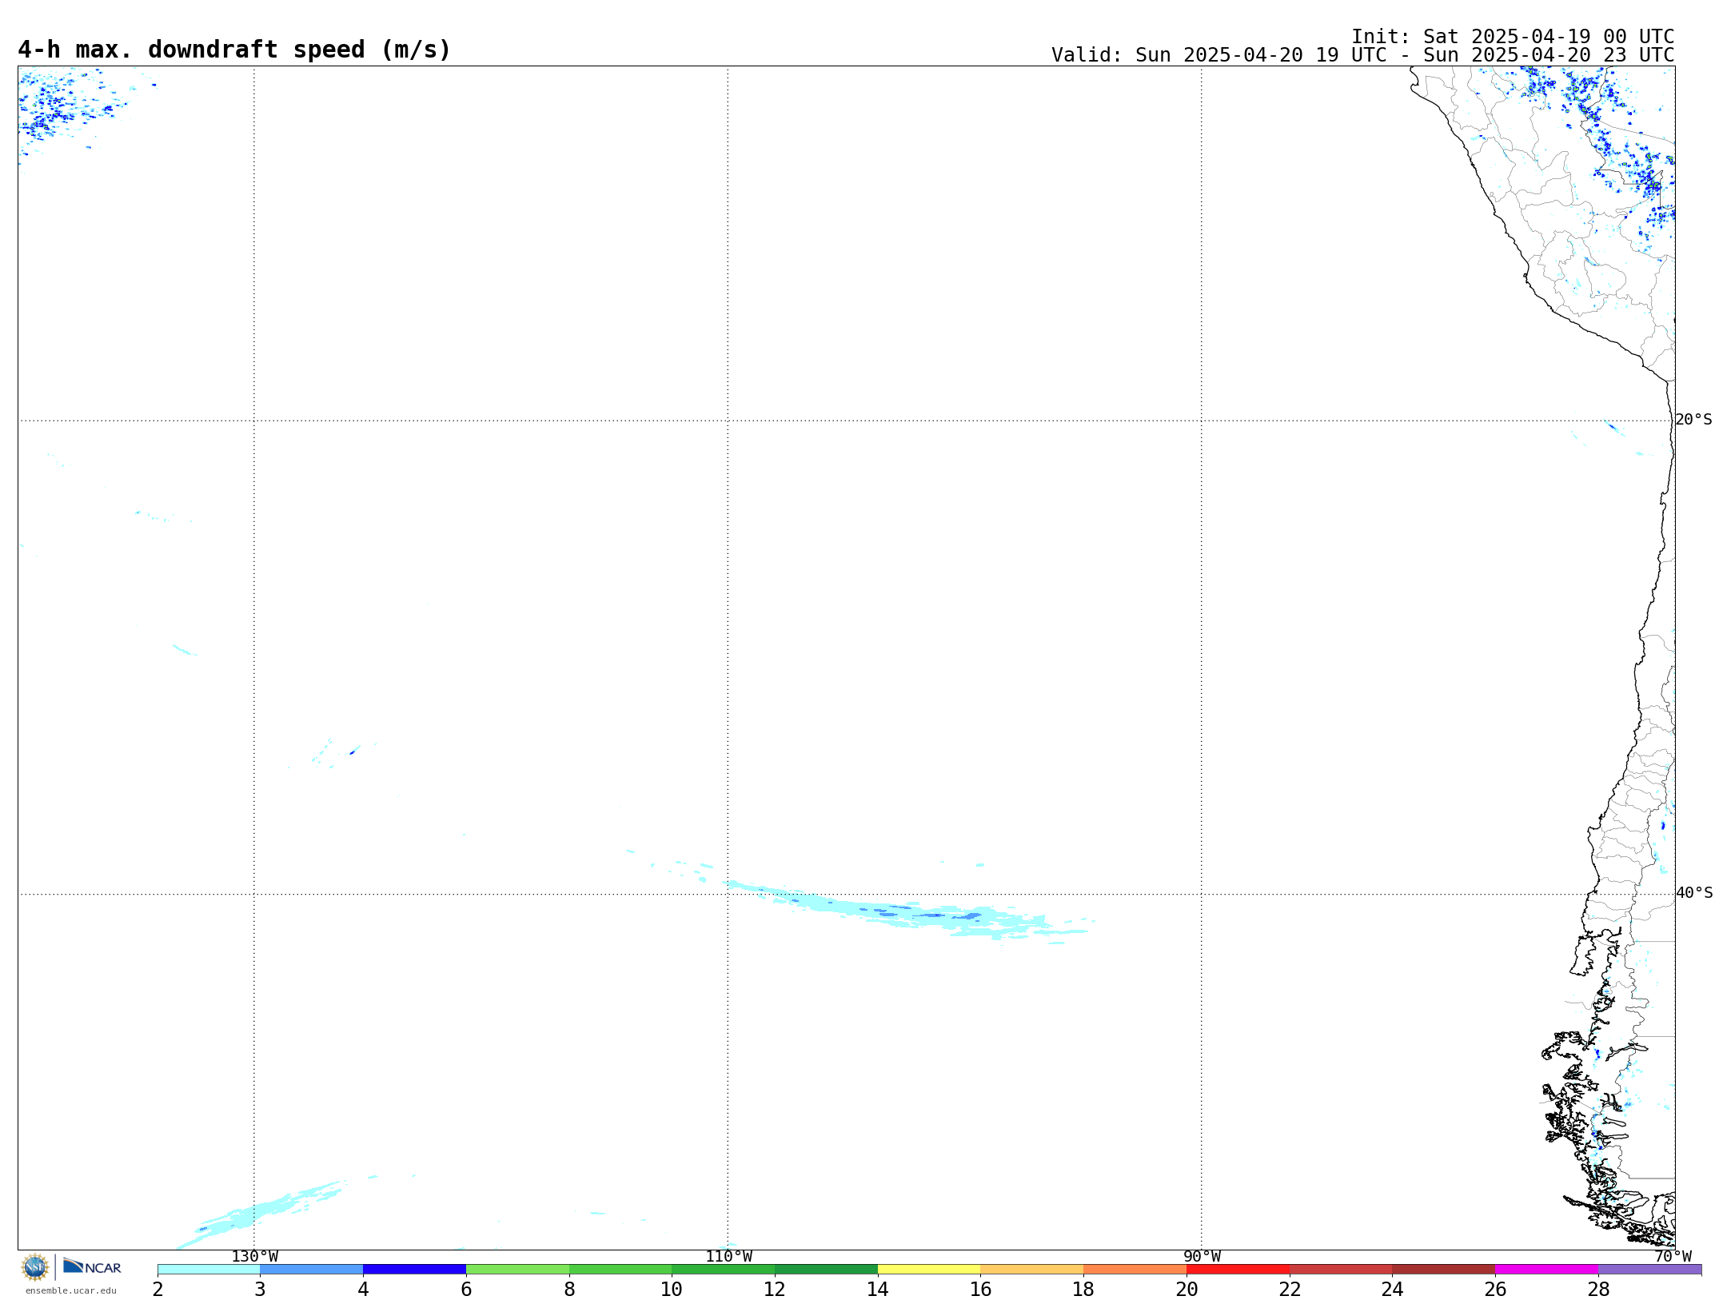Screen dimensions: 1727x1300
Task: Click the 90°W longitude label
Action: pos(1201,1257)
